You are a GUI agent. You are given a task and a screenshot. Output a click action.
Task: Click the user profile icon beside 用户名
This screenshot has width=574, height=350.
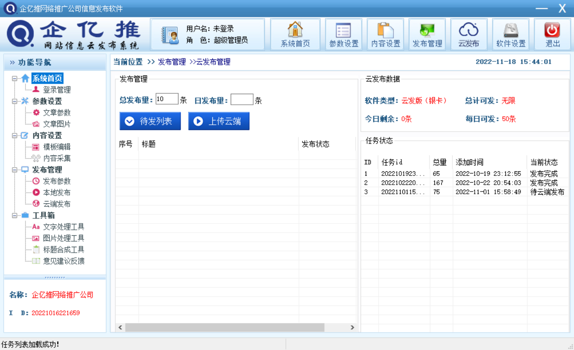click(170, 35)
